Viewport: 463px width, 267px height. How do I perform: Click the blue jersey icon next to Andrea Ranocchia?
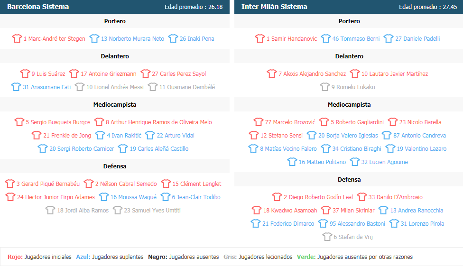pos(383,211)
